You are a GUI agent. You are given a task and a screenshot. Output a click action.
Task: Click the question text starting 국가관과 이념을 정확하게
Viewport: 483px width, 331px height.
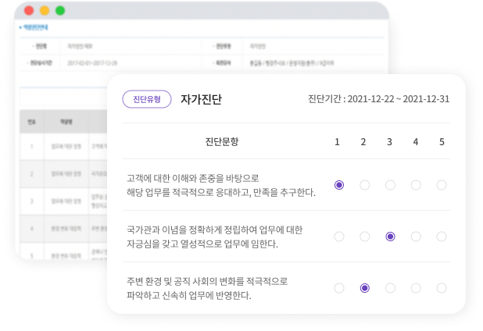pyautogui.click(x=214, y=237)
